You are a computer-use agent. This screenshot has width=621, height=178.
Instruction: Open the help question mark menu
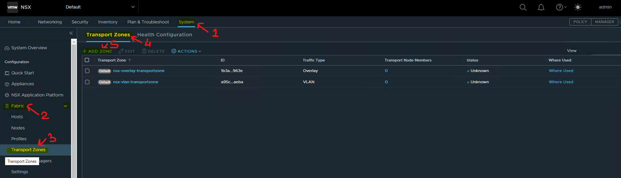click(561, 7)
